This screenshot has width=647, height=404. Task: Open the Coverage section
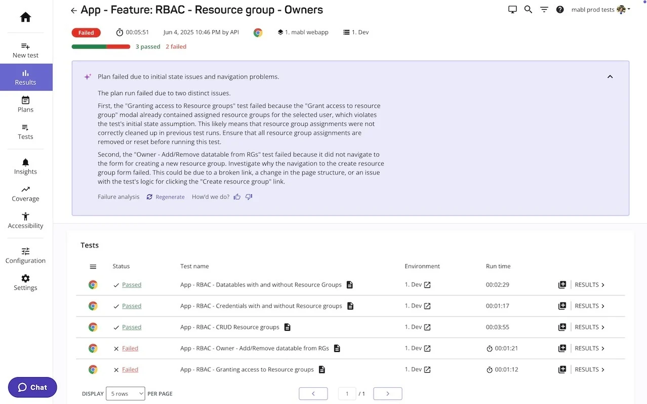coord(25,194)
